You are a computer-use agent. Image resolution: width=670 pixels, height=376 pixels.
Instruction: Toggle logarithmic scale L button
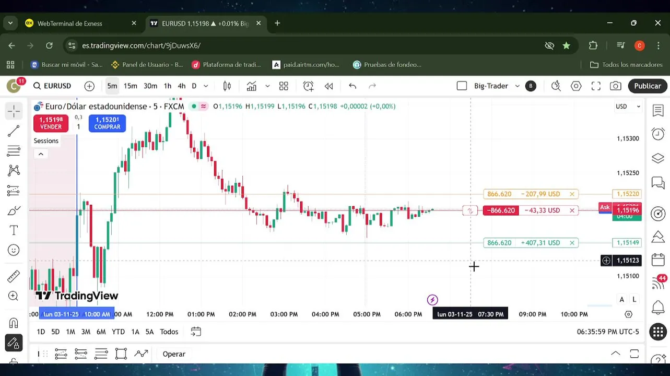coord(634,300)
